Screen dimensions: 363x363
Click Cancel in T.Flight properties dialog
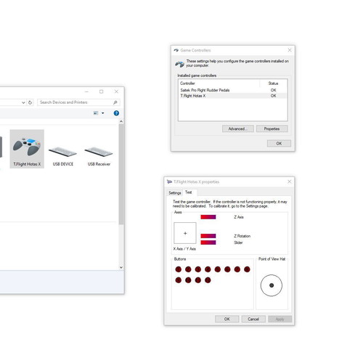click(253, 319)
